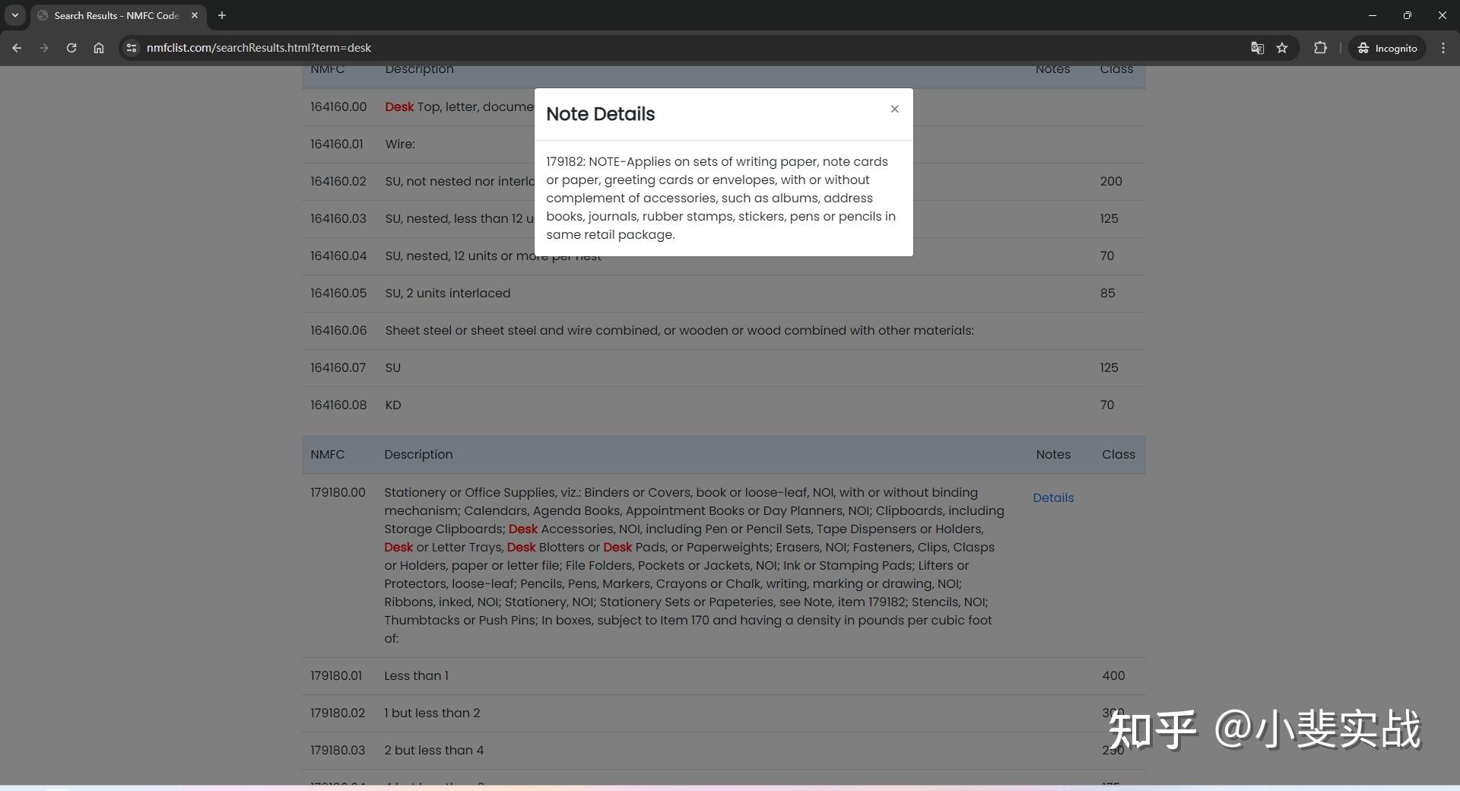Click the 'Wire:' row description
Image resolution: width=1460 pixels, height=791 pixels.
tap(400, 144)
